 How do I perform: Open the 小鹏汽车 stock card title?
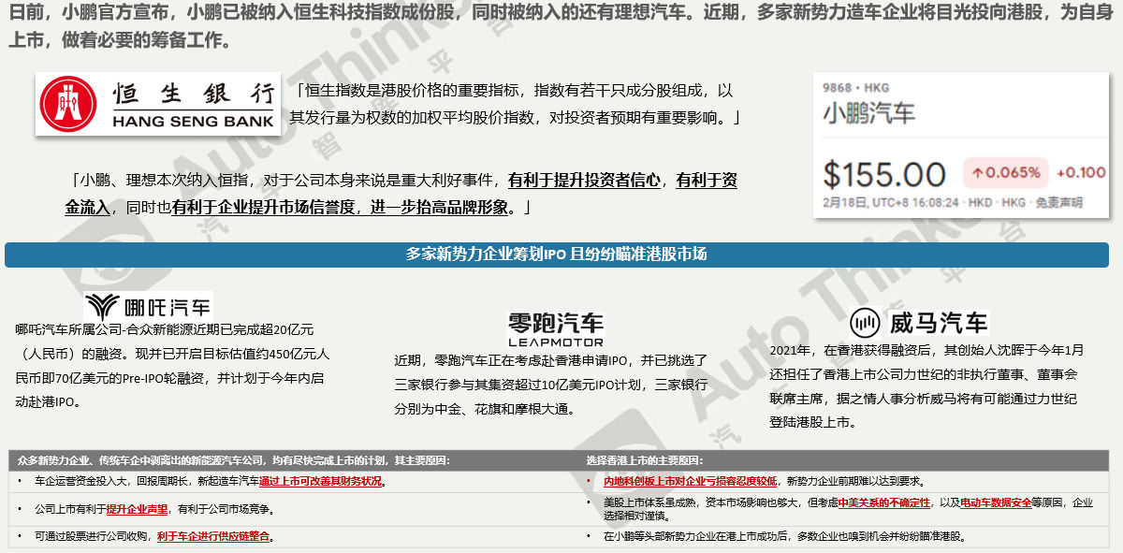[x=868, y=114]
